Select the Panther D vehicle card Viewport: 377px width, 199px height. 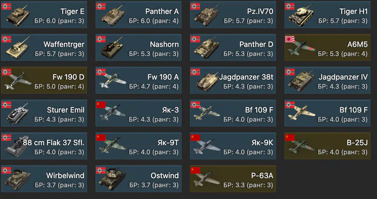[233, 47]
